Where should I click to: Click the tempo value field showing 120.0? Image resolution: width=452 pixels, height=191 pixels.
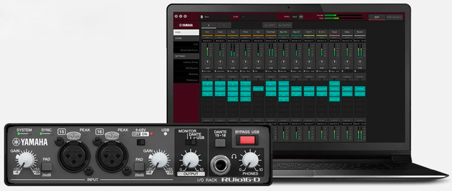point(295,17)
